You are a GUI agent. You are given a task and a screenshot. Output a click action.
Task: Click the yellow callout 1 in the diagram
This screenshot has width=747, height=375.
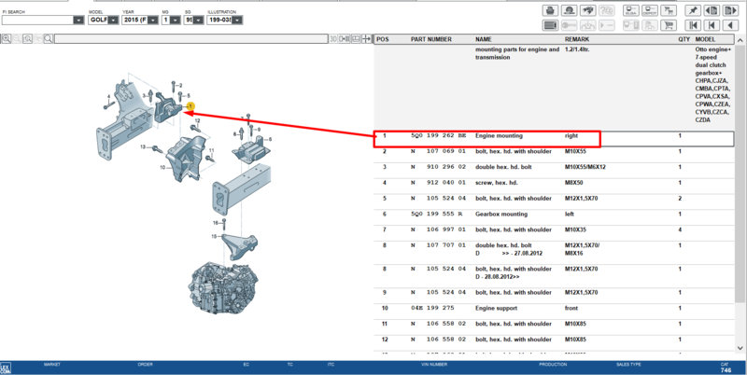(190, 106)
